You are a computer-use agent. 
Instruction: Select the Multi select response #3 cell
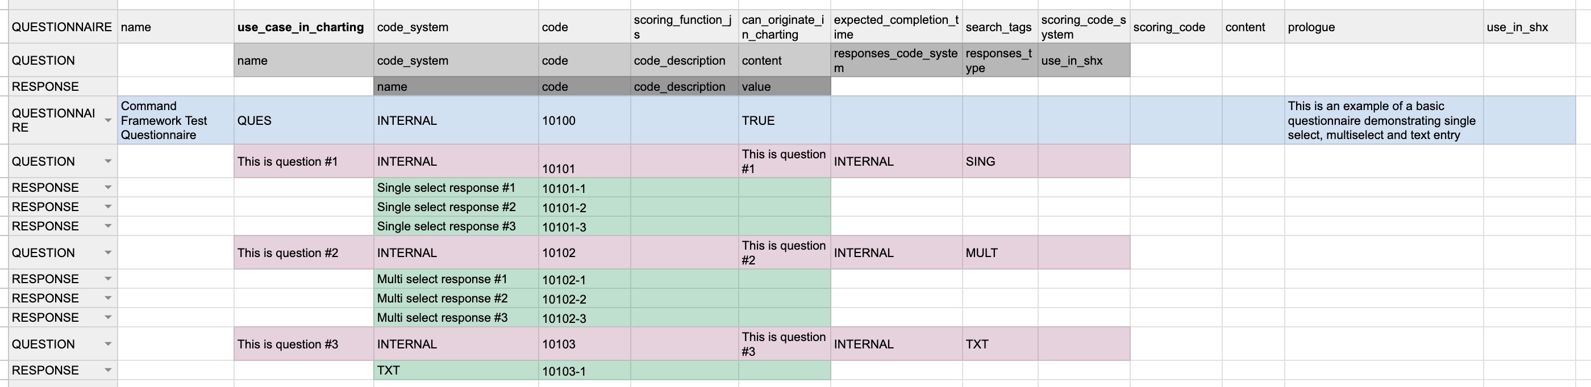pyautogui.click(x=455, y=318)
